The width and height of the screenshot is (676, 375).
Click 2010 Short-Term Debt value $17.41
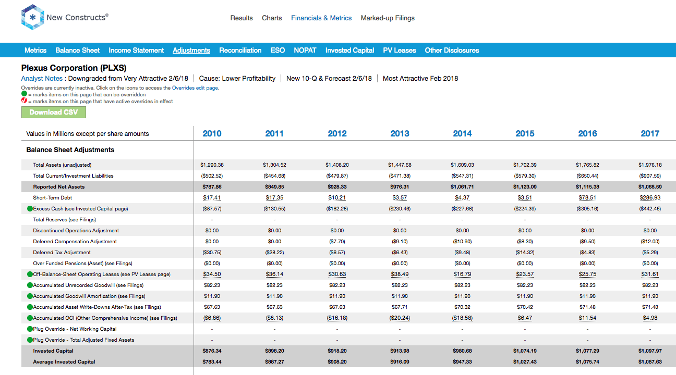point(212,198)
